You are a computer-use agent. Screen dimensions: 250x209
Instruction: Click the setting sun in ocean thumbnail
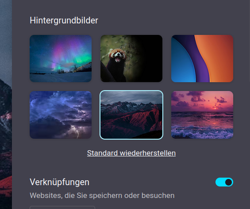pos(215,109)
